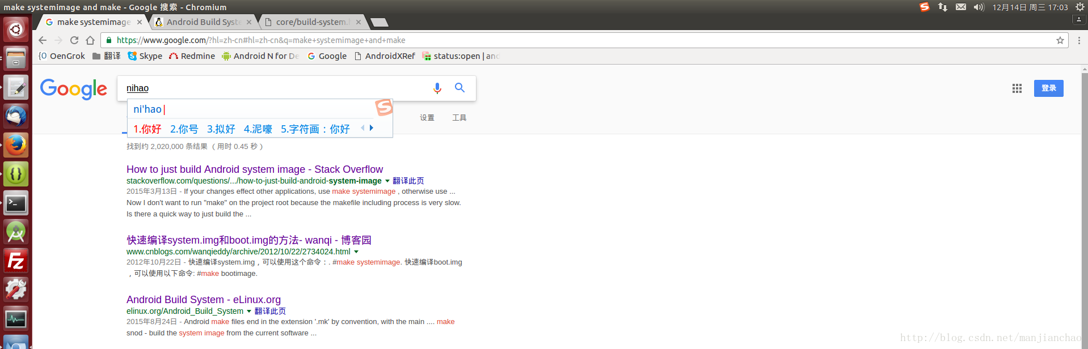Open FileZilla from the launcher
The width and height of the screenshot is (1088, 349).
(x=16, y=261)
